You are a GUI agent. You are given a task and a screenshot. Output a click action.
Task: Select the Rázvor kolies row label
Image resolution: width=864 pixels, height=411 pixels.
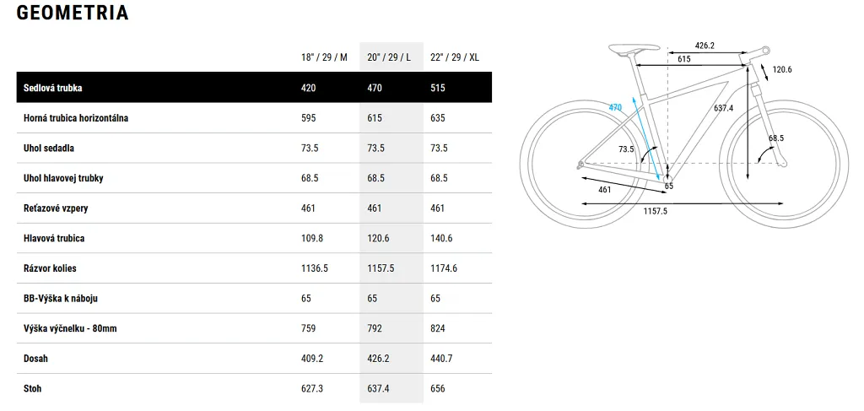(x=51, y=268)
